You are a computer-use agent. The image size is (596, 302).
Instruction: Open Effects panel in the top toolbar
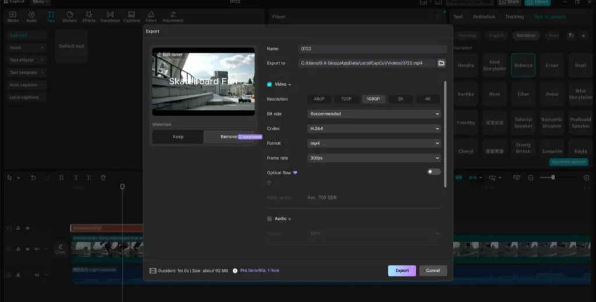[x=89, y=17]
